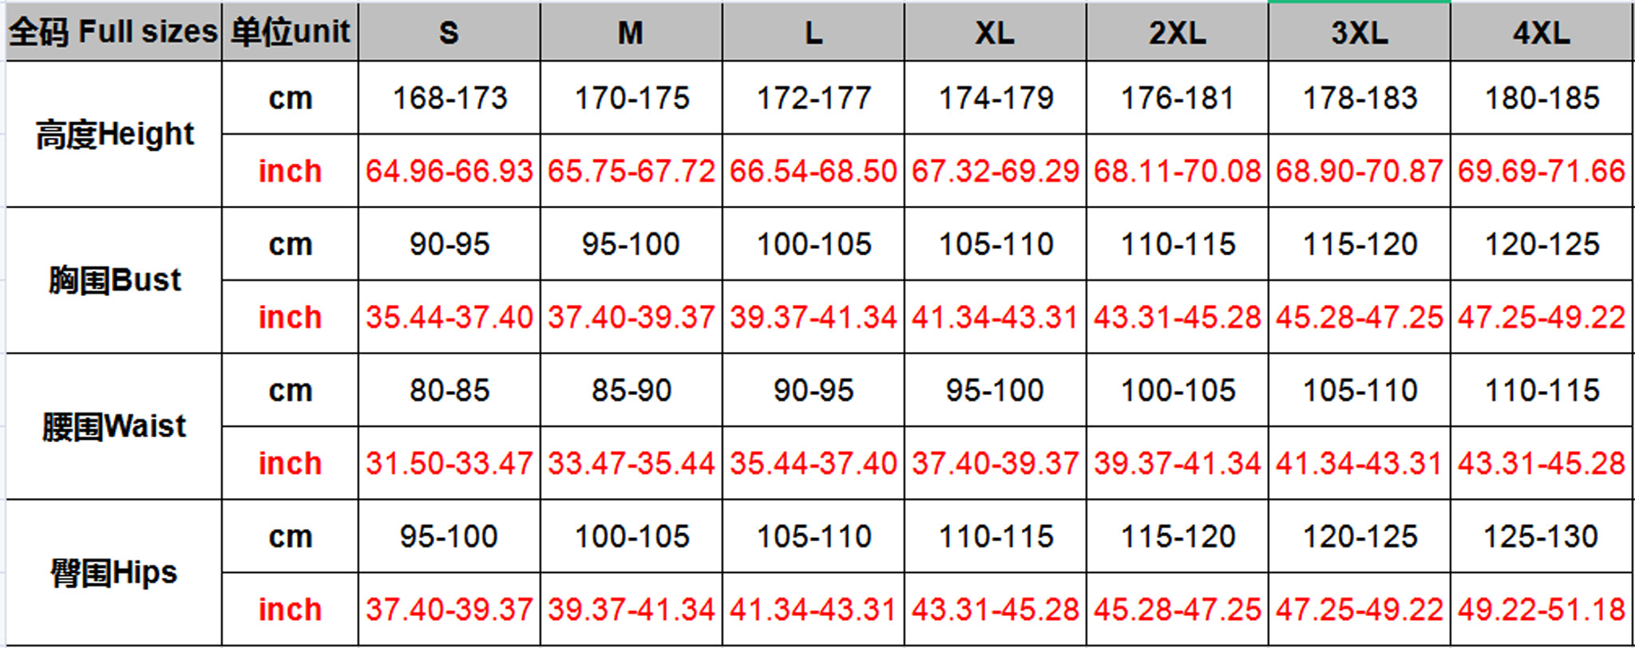Select the Waist cm cell 80-85
Image resolution: width=1635 pixels, height=648 pixels.
pos(449,390)
